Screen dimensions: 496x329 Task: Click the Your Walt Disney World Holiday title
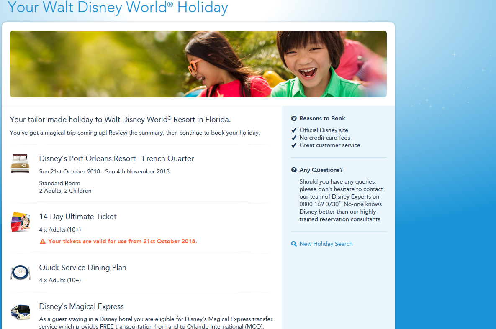click(118, 7)
